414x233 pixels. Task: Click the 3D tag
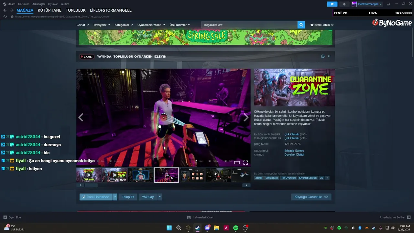point(321,178)
